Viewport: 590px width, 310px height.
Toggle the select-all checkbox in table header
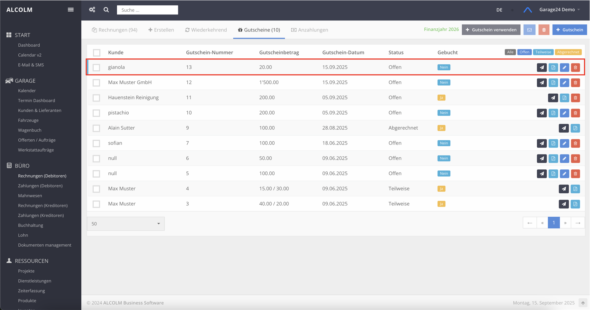pyautogui.click(x=97, y=53)
